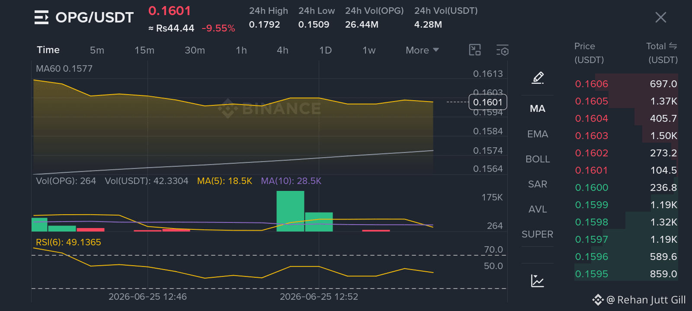Open the line chart icon below SUPER
Image resolution: width=692 pixels, height=311 pixels.
point(538,281)
